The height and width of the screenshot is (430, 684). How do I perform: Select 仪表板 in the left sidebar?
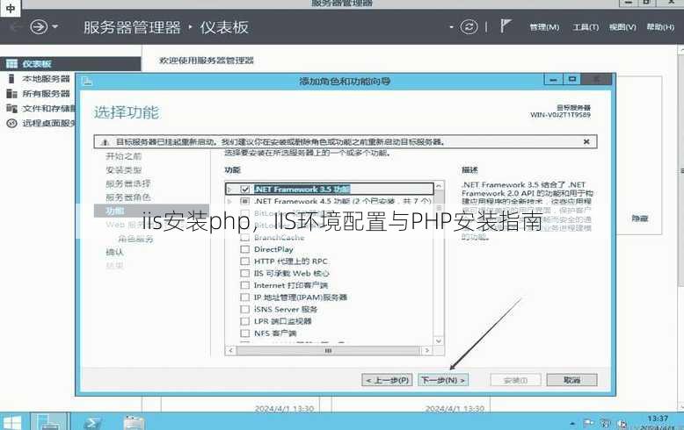70,64
